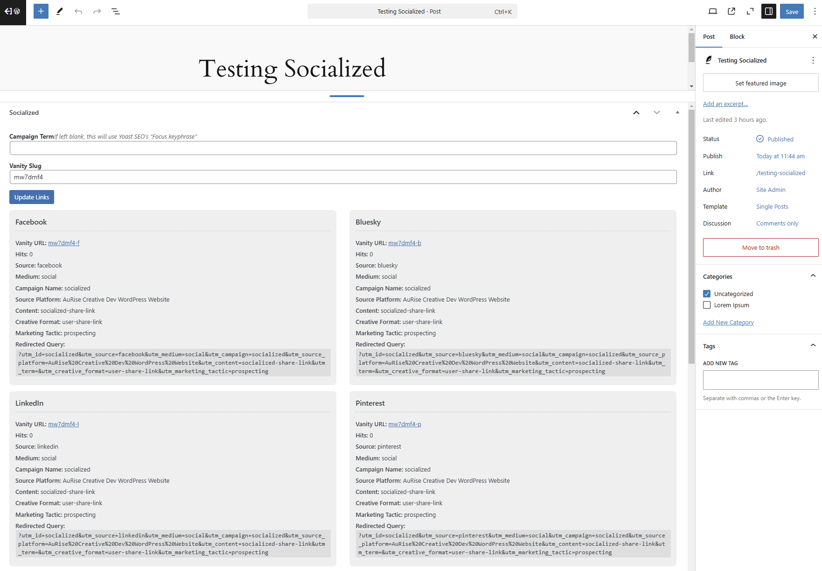The image size is (822, 571).
Task: Open Pinterest vanity URL mw7dmf4-p
Action: (x=404, y=424)
